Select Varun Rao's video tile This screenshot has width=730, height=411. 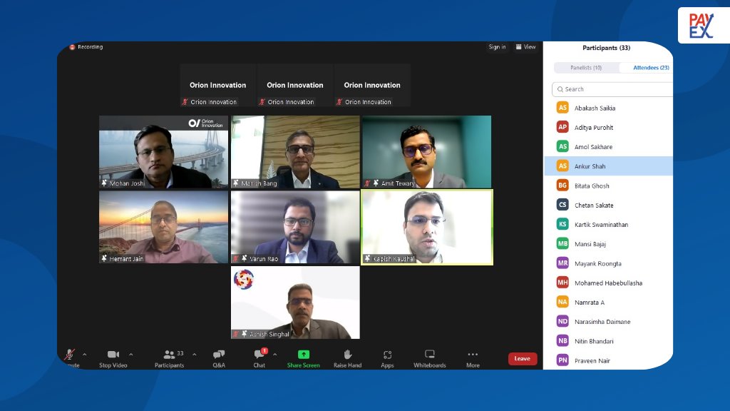click(x=295, y=228)
